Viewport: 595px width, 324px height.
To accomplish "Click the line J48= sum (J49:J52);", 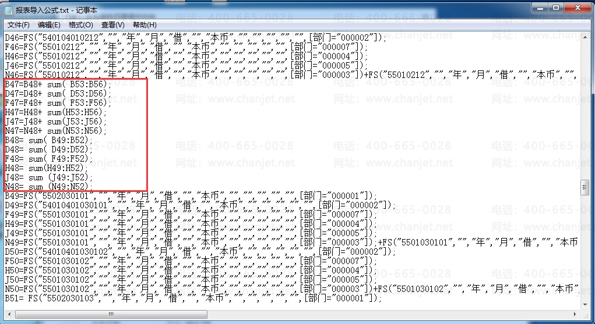I will pos(48,177).
